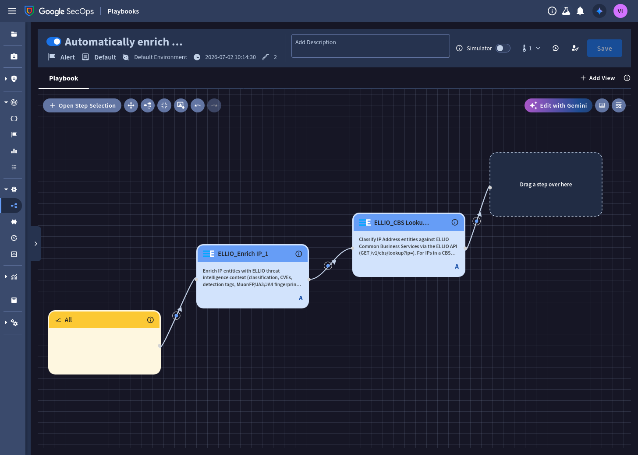Click the Playbooks breadcrumb title
The width and height of the screenshot is (638, 455).
click(123, 11)
